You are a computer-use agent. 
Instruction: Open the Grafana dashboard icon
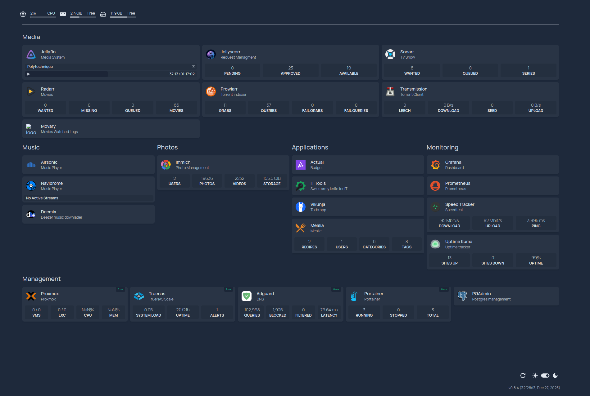[x=435, y=165]
